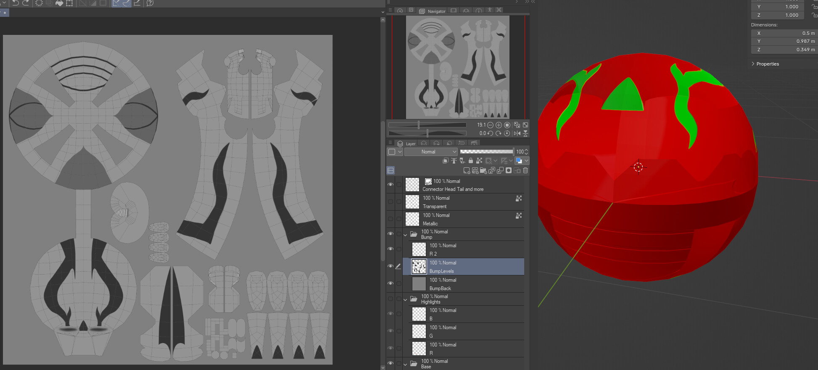Image resolution: width=818 pixels, height=370 pixels.
Task: Open the Normal blending mode dropdown
Action: point(431,152)
